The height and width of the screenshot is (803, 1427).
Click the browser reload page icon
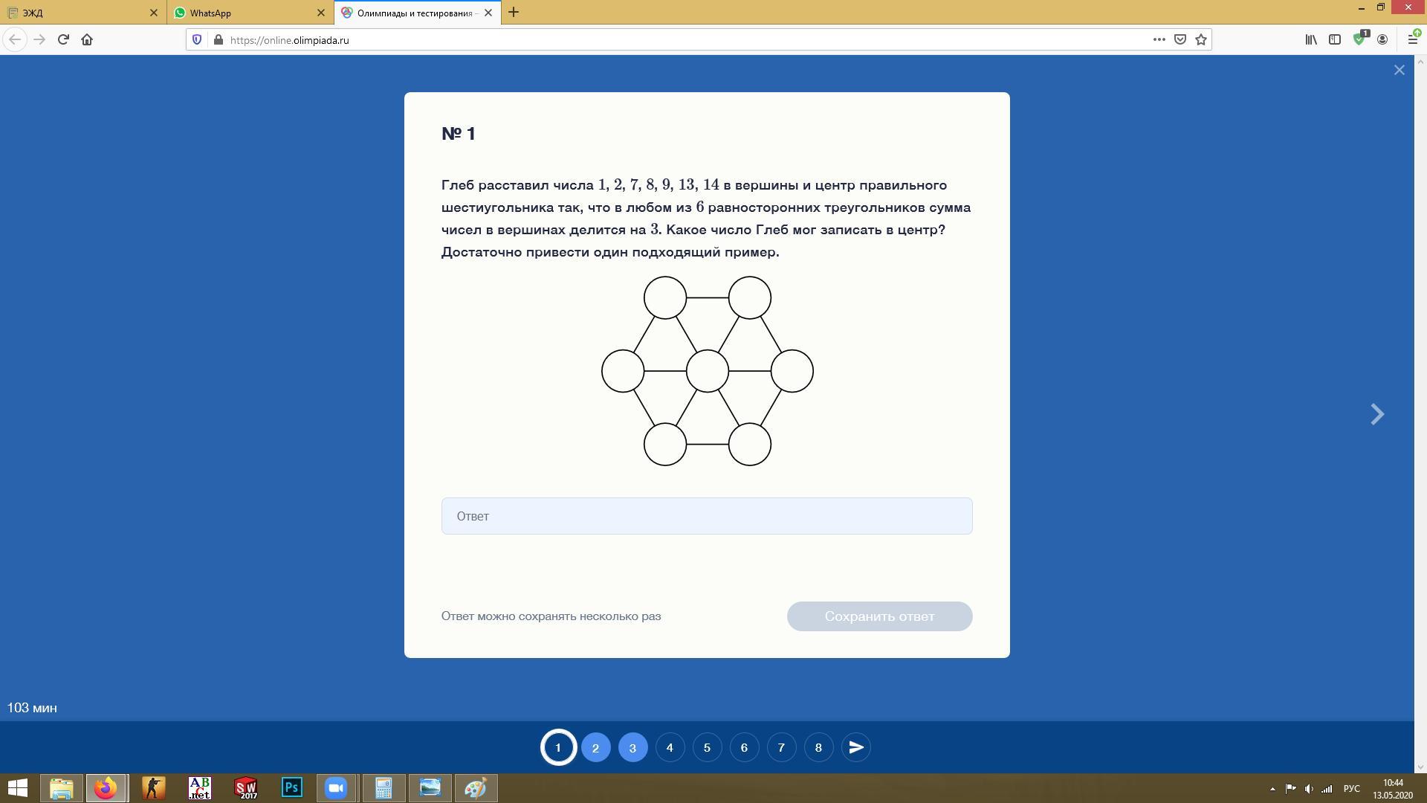coord(63,39)
